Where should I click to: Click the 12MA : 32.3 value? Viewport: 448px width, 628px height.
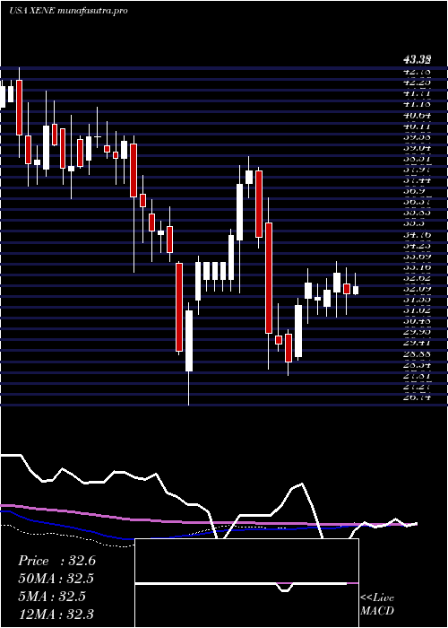(x=56, y=614)
